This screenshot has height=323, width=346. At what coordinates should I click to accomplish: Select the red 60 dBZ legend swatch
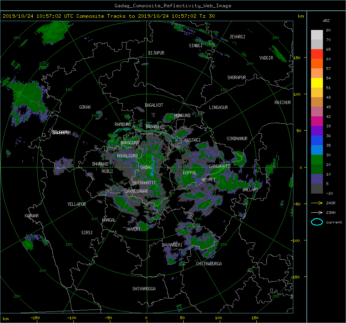[x=317, y=54]
